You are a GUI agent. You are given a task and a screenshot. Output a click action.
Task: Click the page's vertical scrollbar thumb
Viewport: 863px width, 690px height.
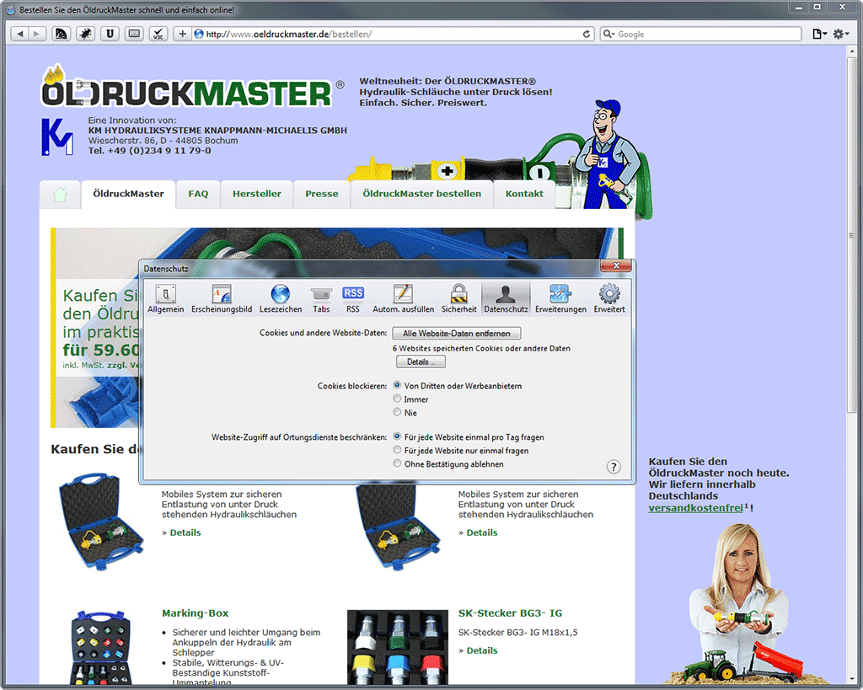[851, 236]
